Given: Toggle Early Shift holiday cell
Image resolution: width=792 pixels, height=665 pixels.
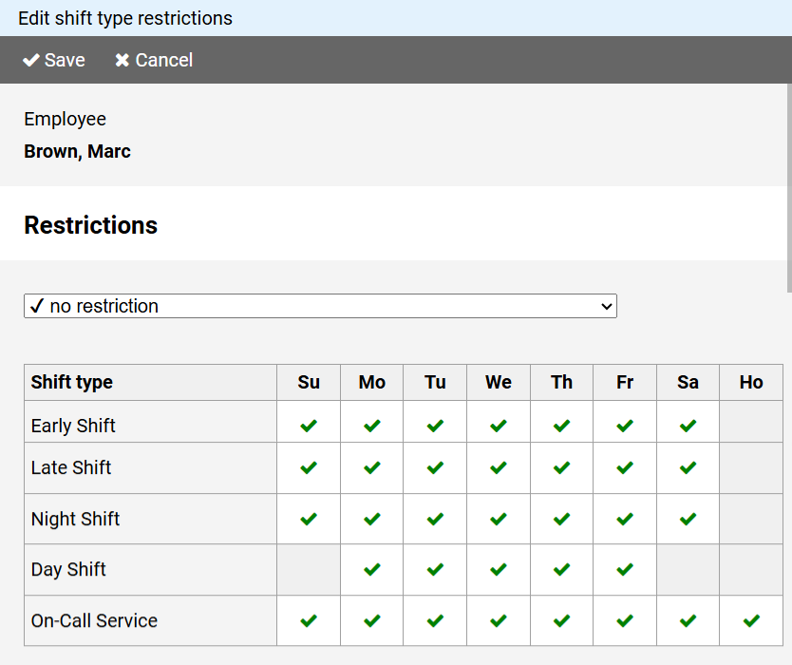Looking at the screenshot, I should tap(751, 422).
